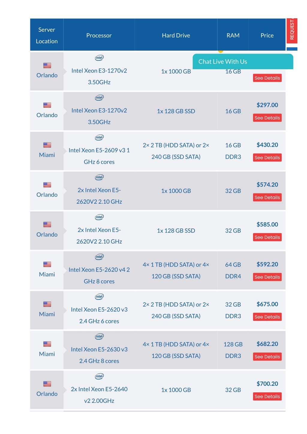See Details for the $700.20 server
The image size is (307, 434).
(267, 397)
